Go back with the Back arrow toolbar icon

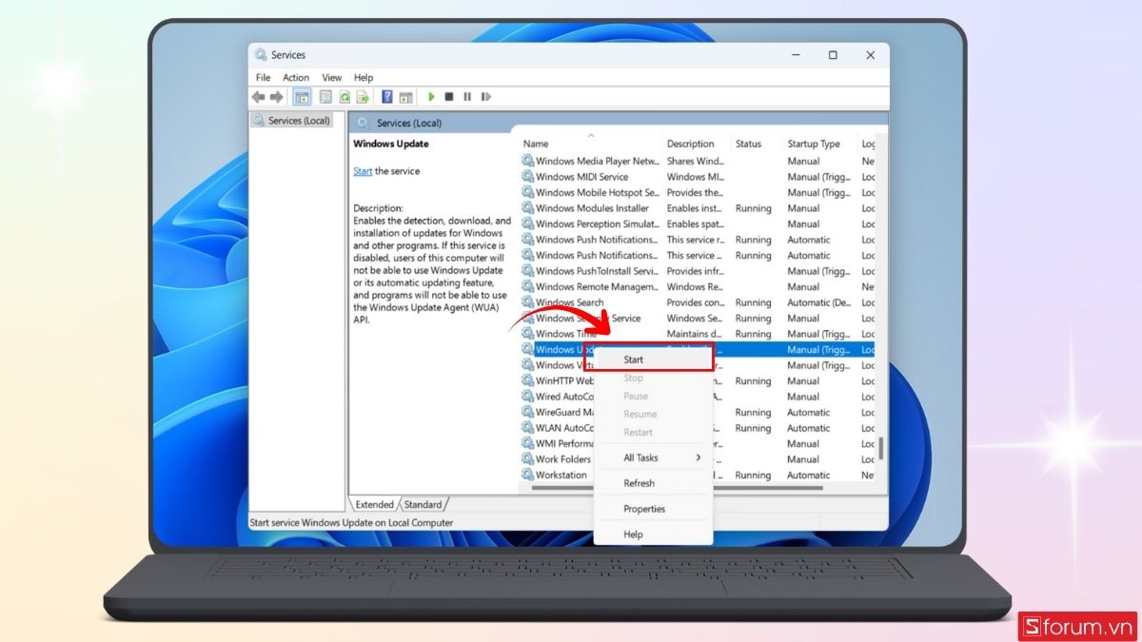click(258, 97)
